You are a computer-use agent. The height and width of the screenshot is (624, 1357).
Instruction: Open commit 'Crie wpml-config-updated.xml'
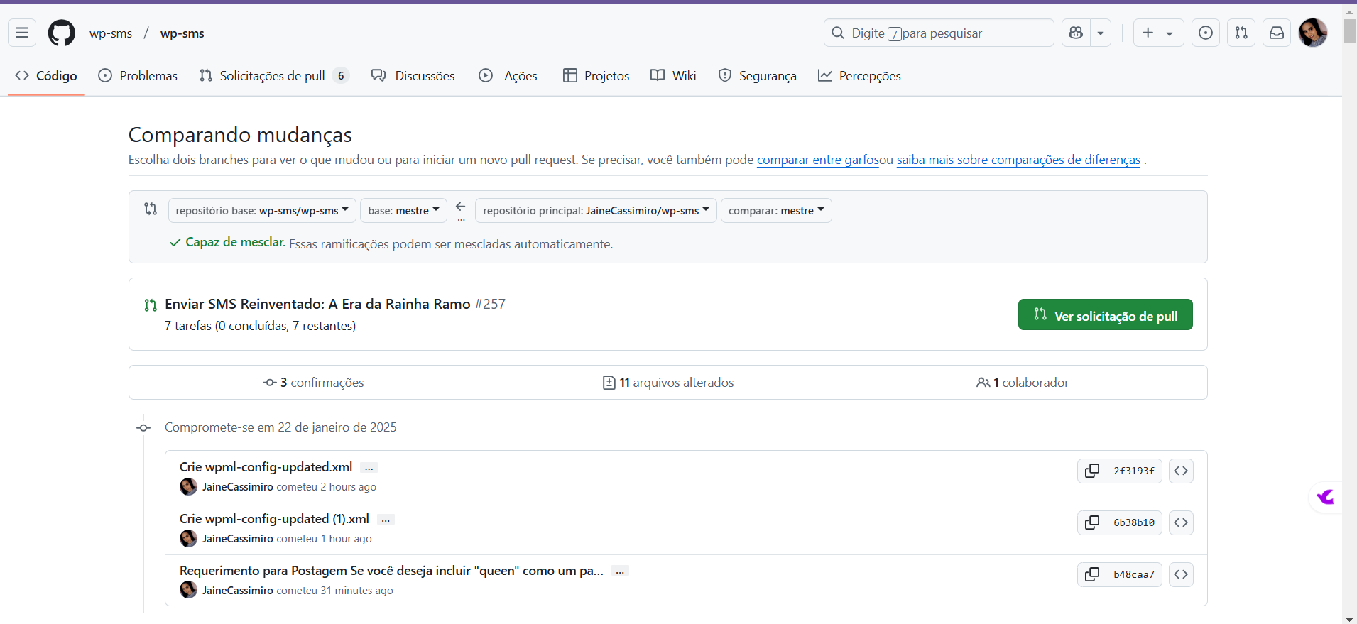[266, 466]
